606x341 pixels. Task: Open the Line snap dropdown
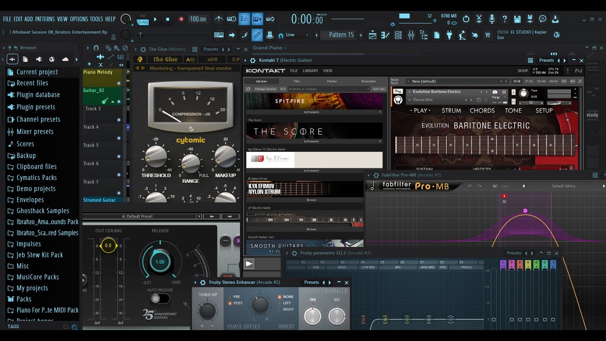coord(298,35)
